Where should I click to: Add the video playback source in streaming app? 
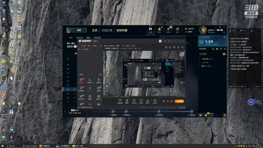coord(141,101)
